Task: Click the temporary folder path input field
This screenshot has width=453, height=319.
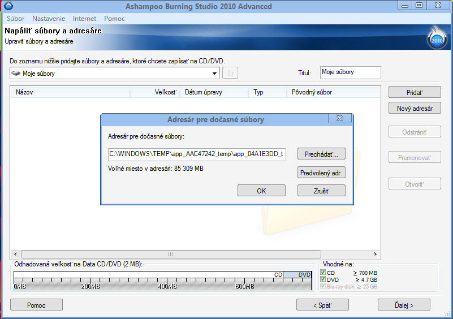Action: (197, 154)
